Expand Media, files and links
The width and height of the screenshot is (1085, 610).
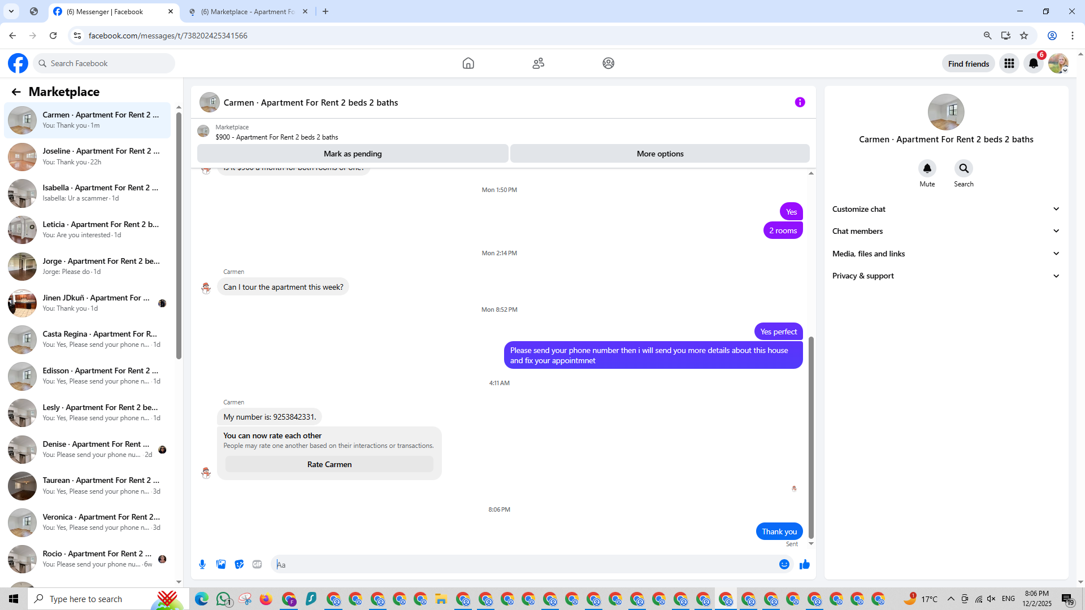click(945, 254)
